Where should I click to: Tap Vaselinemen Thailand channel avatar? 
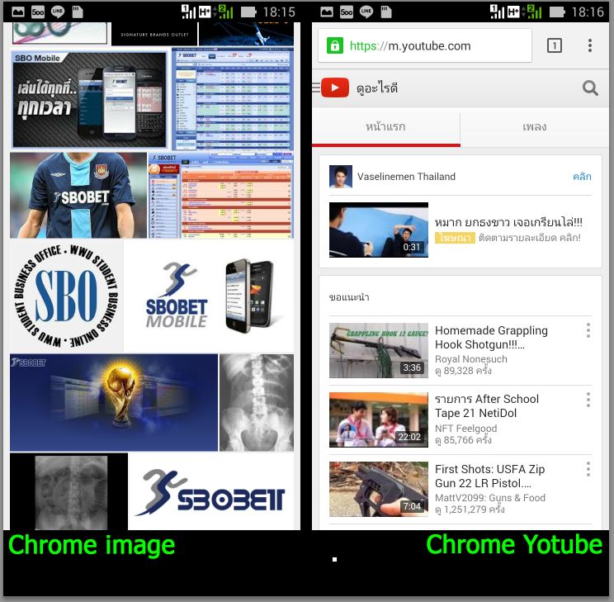pos(340,177)
